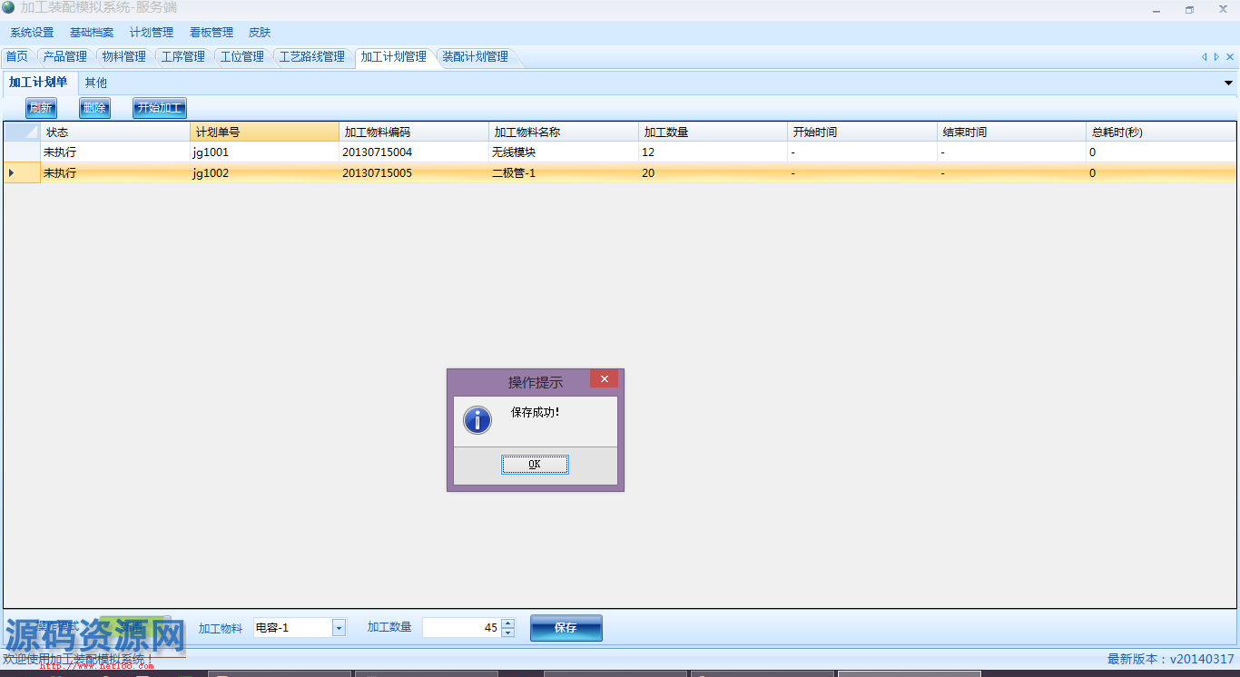Switch to the 物料管理 tab

coord(124,56)
